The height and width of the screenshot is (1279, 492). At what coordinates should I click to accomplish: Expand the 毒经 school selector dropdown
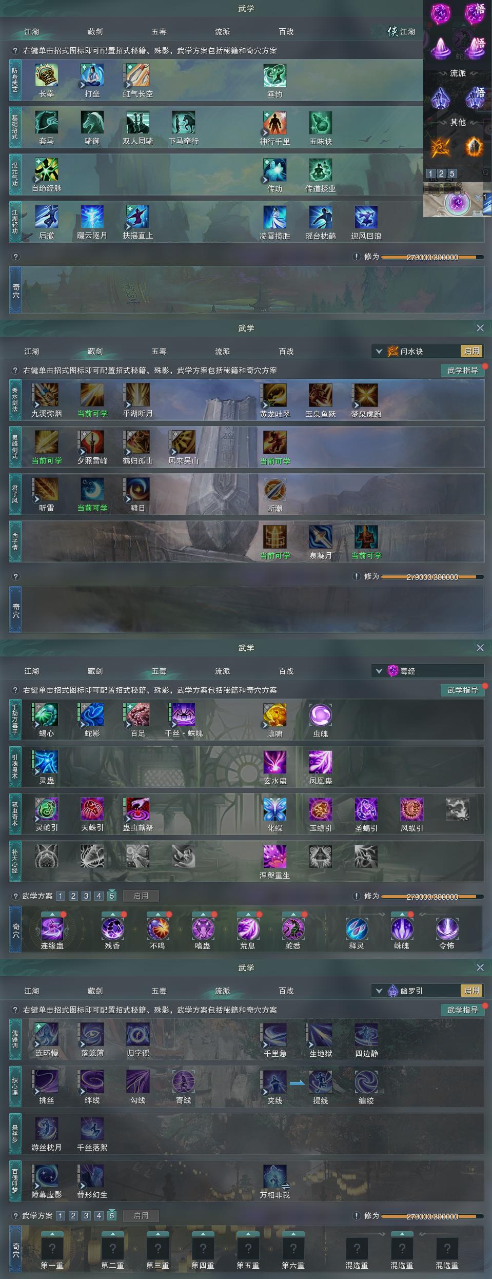pos(379,671)
